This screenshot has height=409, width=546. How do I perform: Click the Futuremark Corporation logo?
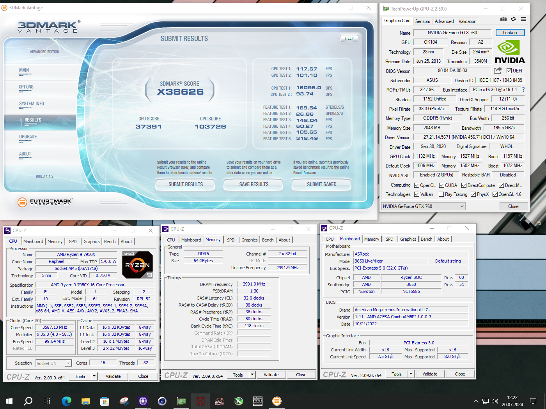tap(45, 202)
